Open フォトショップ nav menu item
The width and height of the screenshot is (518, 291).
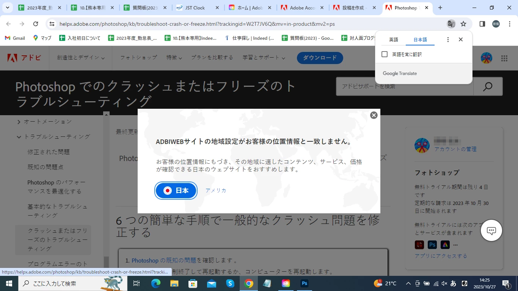point(138,58)
